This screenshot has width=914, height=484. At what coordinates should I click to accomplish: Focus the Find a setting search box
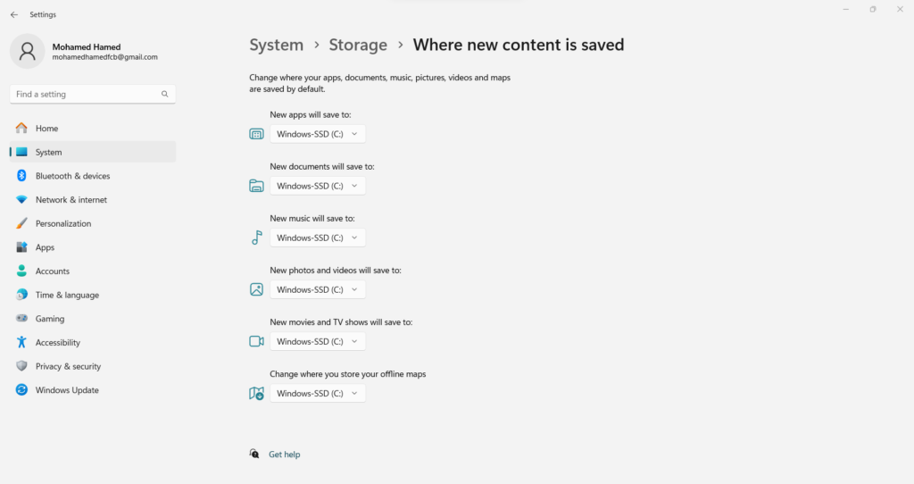(x=85, y=94)
